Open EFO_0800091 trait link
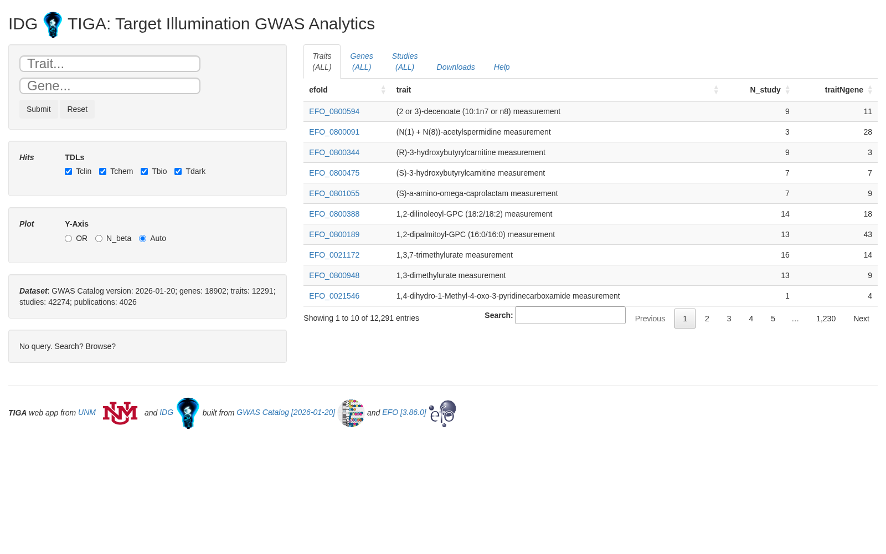 click(x=334, y=132)
